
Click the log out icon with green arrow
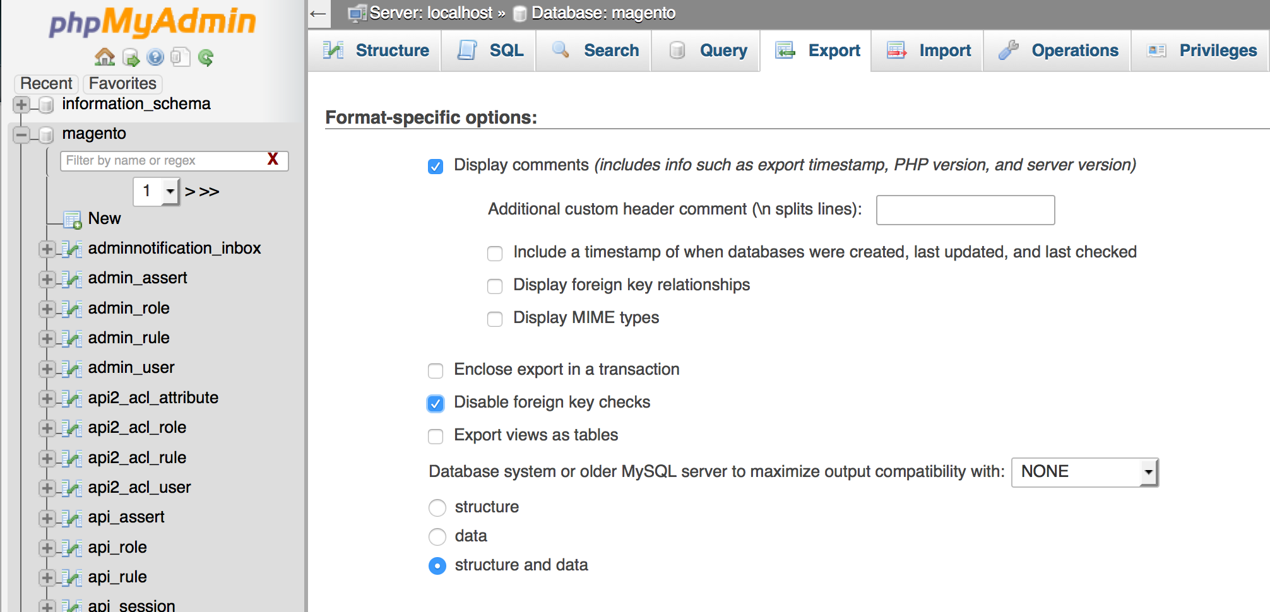(x=131, y=58)
